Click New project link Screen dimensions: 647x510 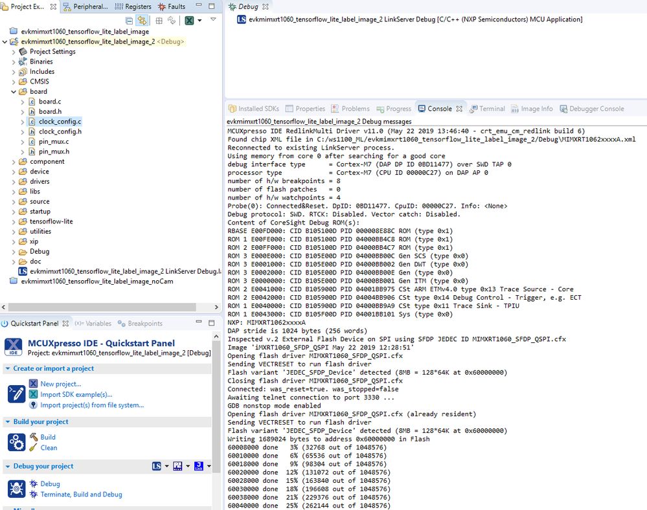[x=61, y=384]
